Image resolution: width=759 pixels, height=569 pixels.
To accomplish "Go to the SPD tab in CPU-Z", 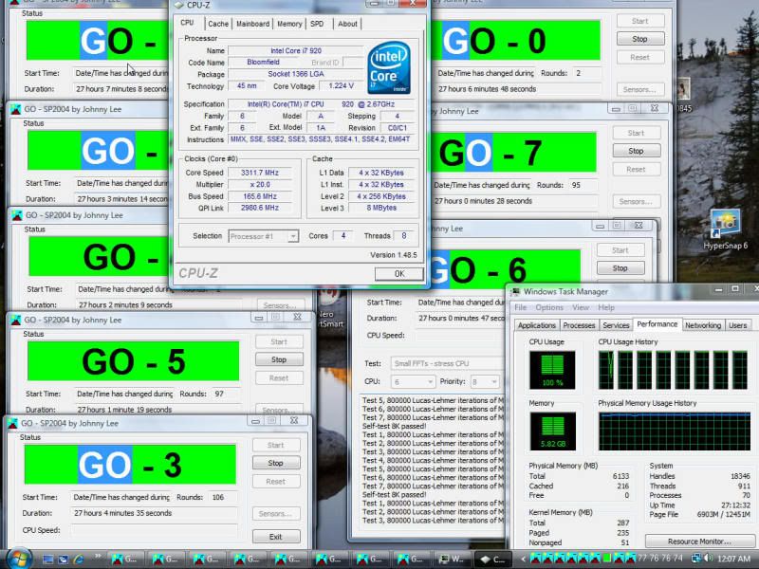I will 317,24.
